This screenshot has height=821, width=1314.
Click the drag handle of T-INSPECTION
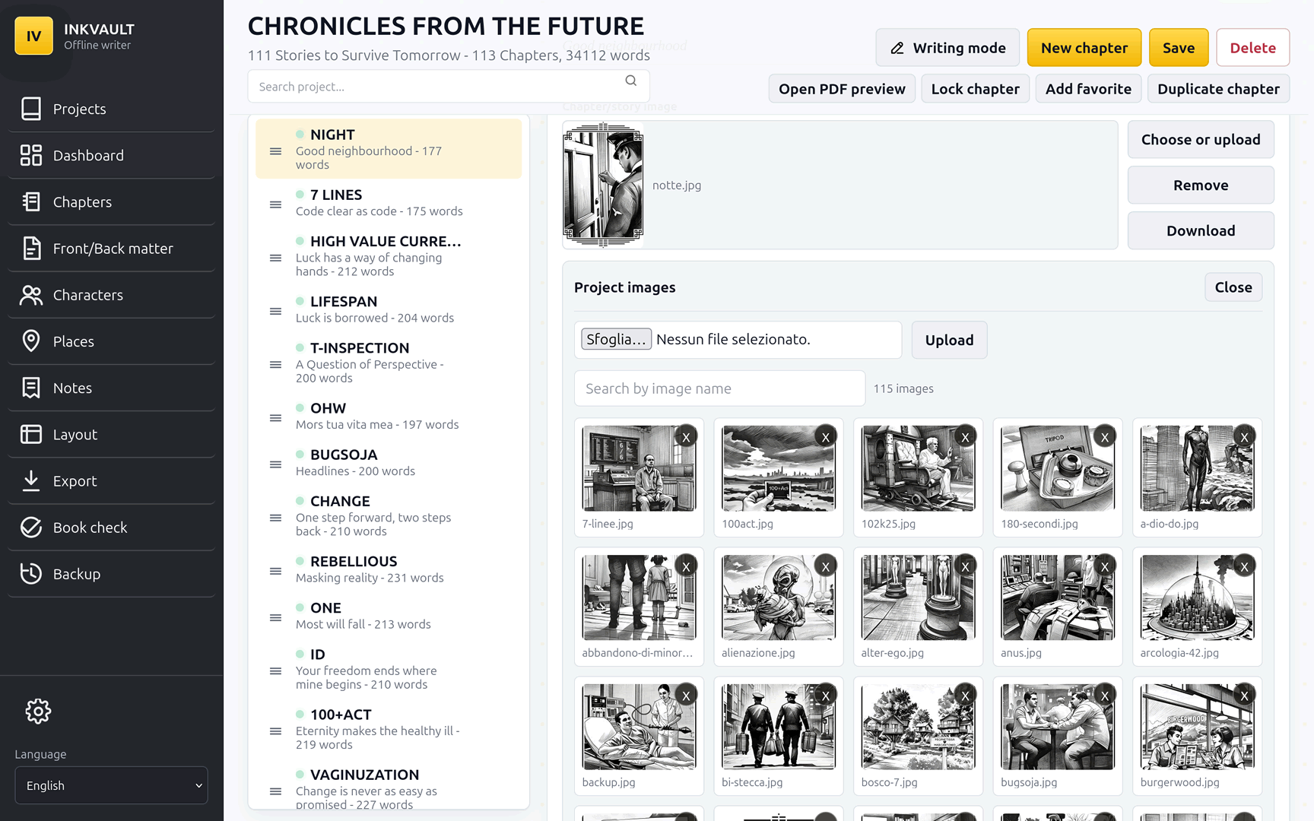point(276,364)
